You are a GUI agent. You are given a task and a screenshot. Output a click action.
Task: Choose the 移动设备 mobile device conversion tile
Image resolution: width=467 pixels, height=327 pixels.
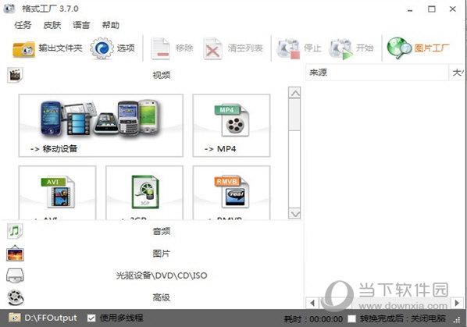tap(101, 126)
